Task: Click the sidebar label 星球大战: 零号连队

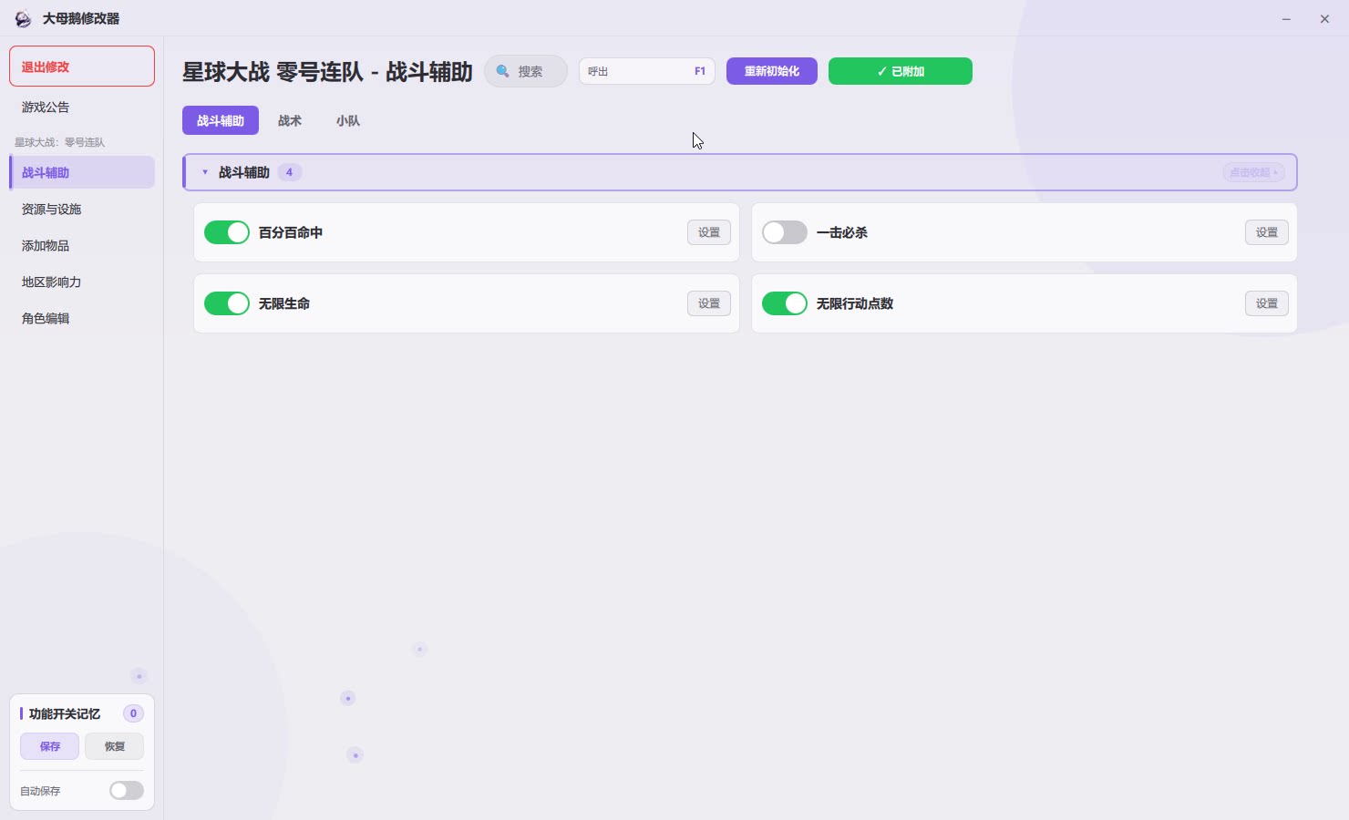Action: click(60, 142)
